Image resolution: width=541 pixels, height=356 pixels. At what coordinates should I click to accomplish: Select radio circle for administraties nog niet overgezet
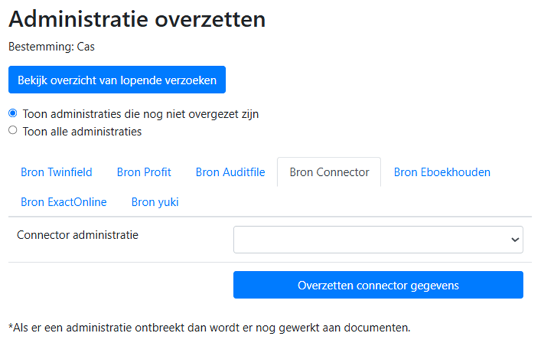coord(13,113)
